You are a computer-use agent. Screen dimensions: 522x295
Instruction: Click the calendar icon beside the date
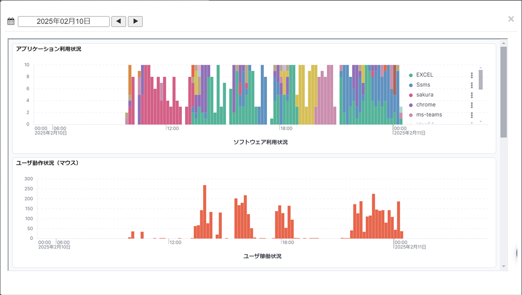click(11, 21)
